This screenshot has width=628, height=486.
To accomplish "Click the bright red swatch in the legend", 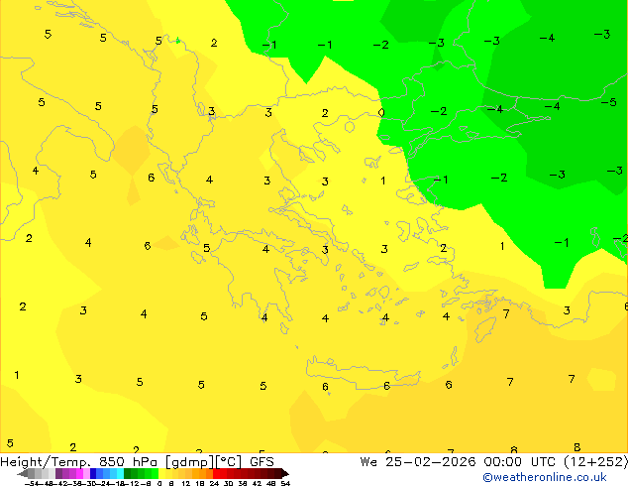I will (216, 474).
